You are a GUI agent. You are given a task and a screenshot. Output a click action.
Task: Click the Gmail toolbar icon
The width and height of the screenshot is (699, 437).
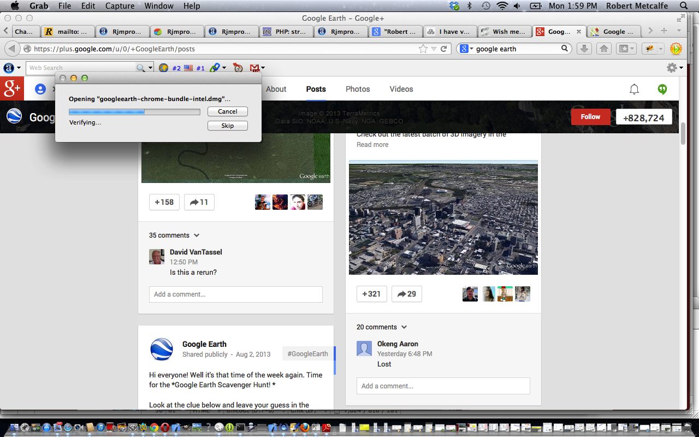click(254, 68)
